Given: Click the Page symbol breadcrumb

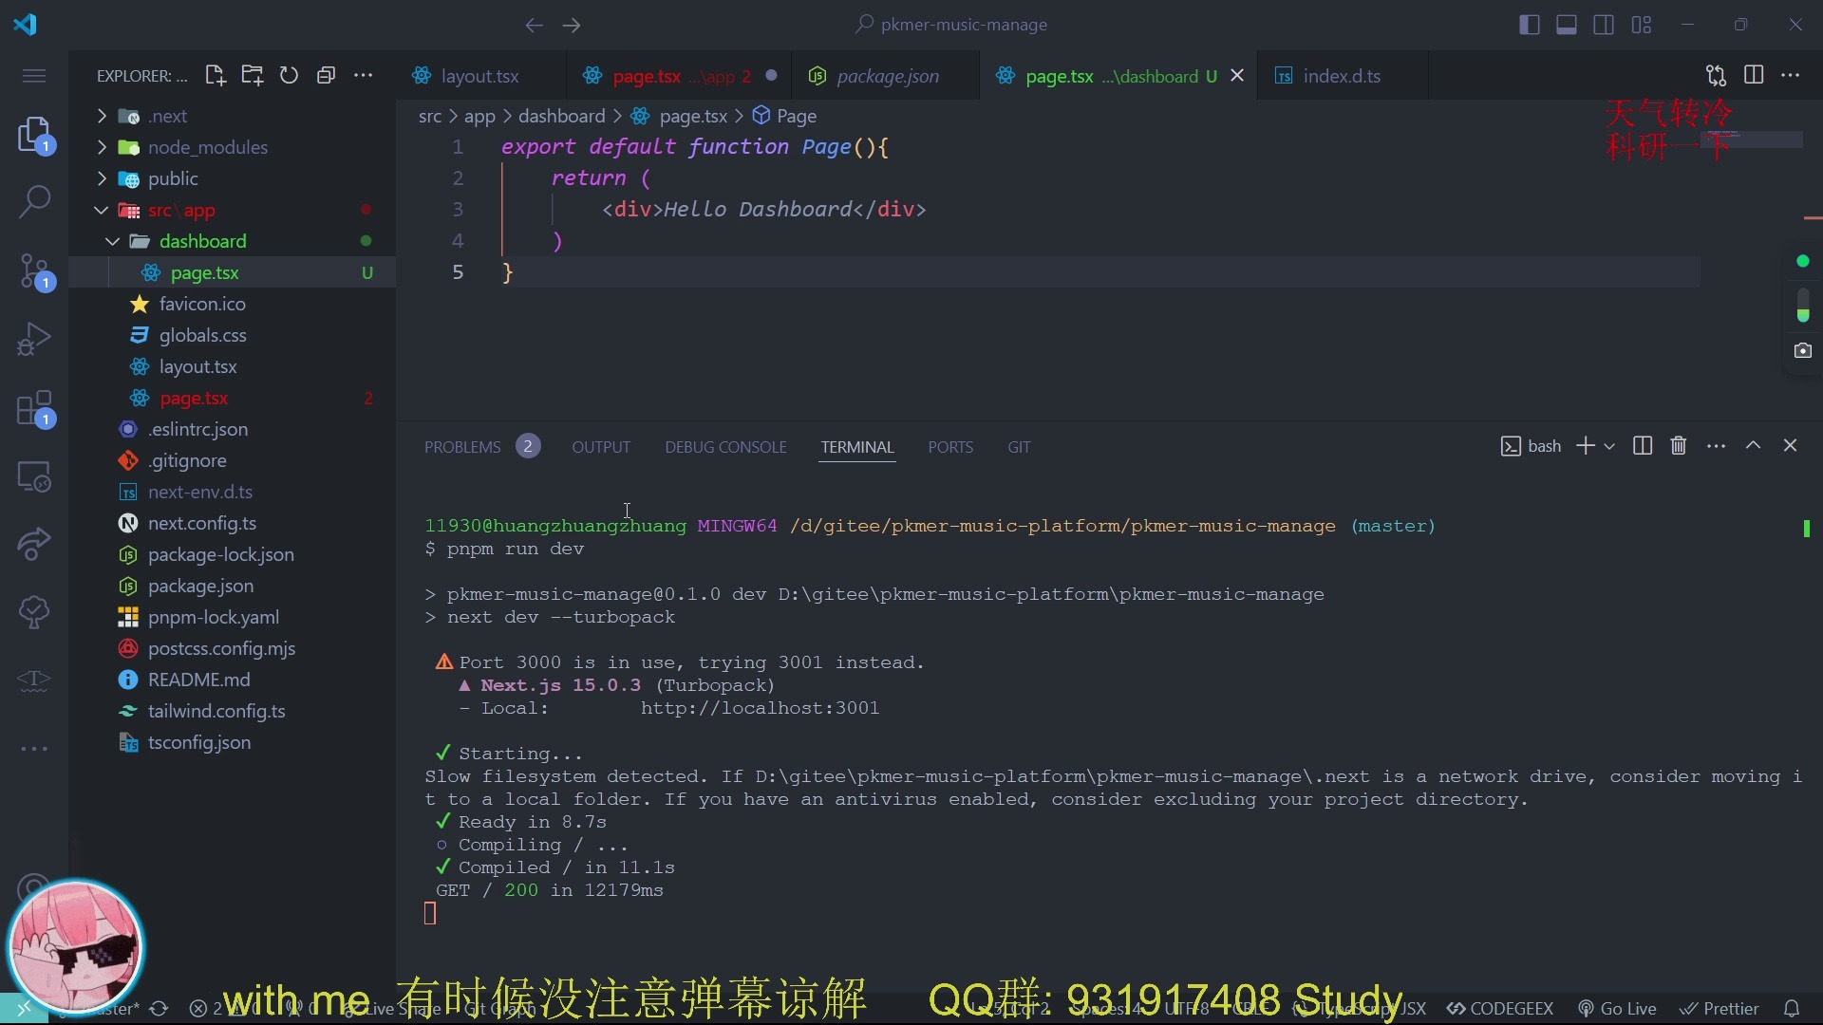Looking at the screenshot, I should pyautogui.click(x=785, y=116).
